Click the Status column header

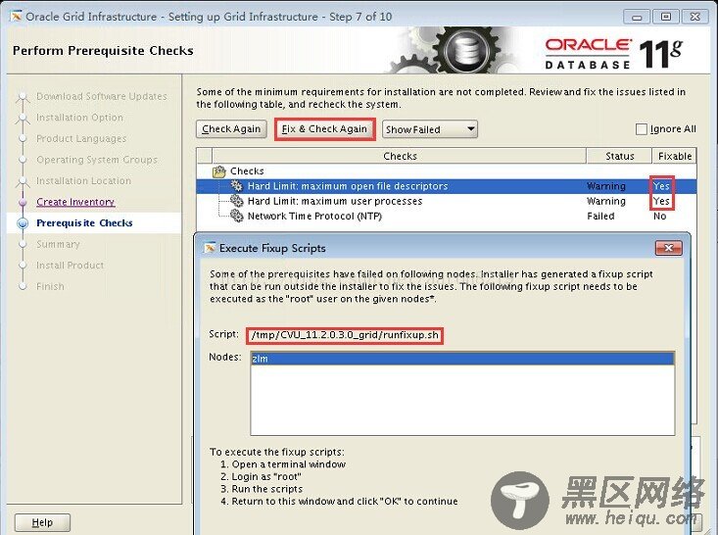click(x=619, y=156)
